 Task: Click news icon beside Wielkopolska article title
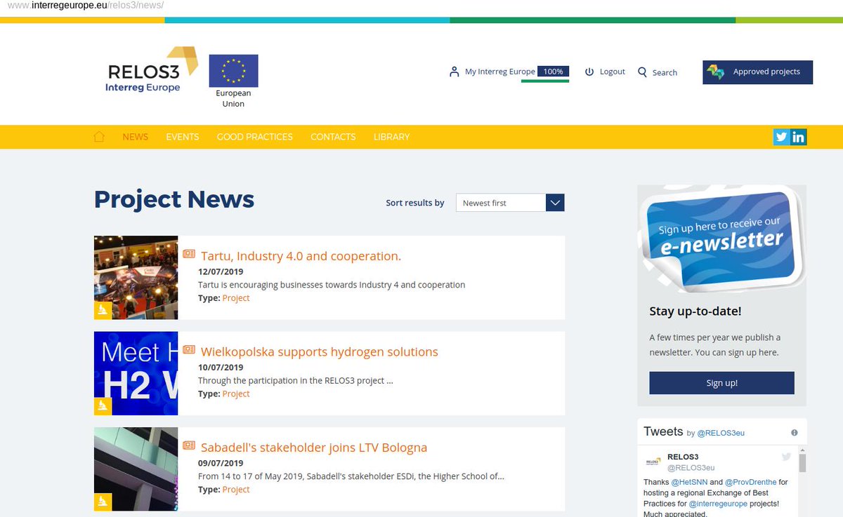pyautogui.click(x=189, y=349)
